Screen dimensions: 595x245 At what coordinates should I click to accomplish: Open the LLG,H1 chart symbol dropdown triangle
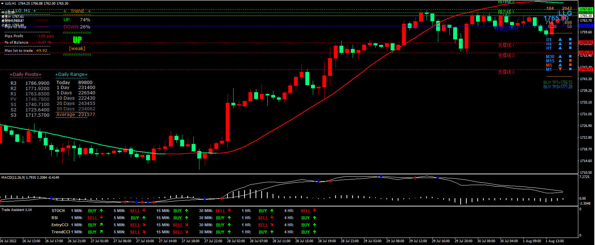coord(2,3)
